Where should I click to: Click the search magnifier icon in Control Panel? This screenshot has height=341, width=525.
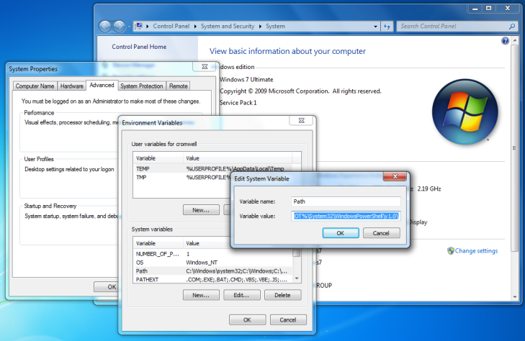(511, 26)
